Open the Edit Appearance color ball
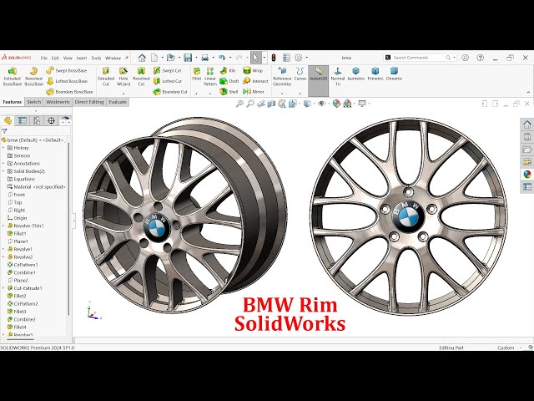This screenshot has width=534, height=401. tap(336, 104)
